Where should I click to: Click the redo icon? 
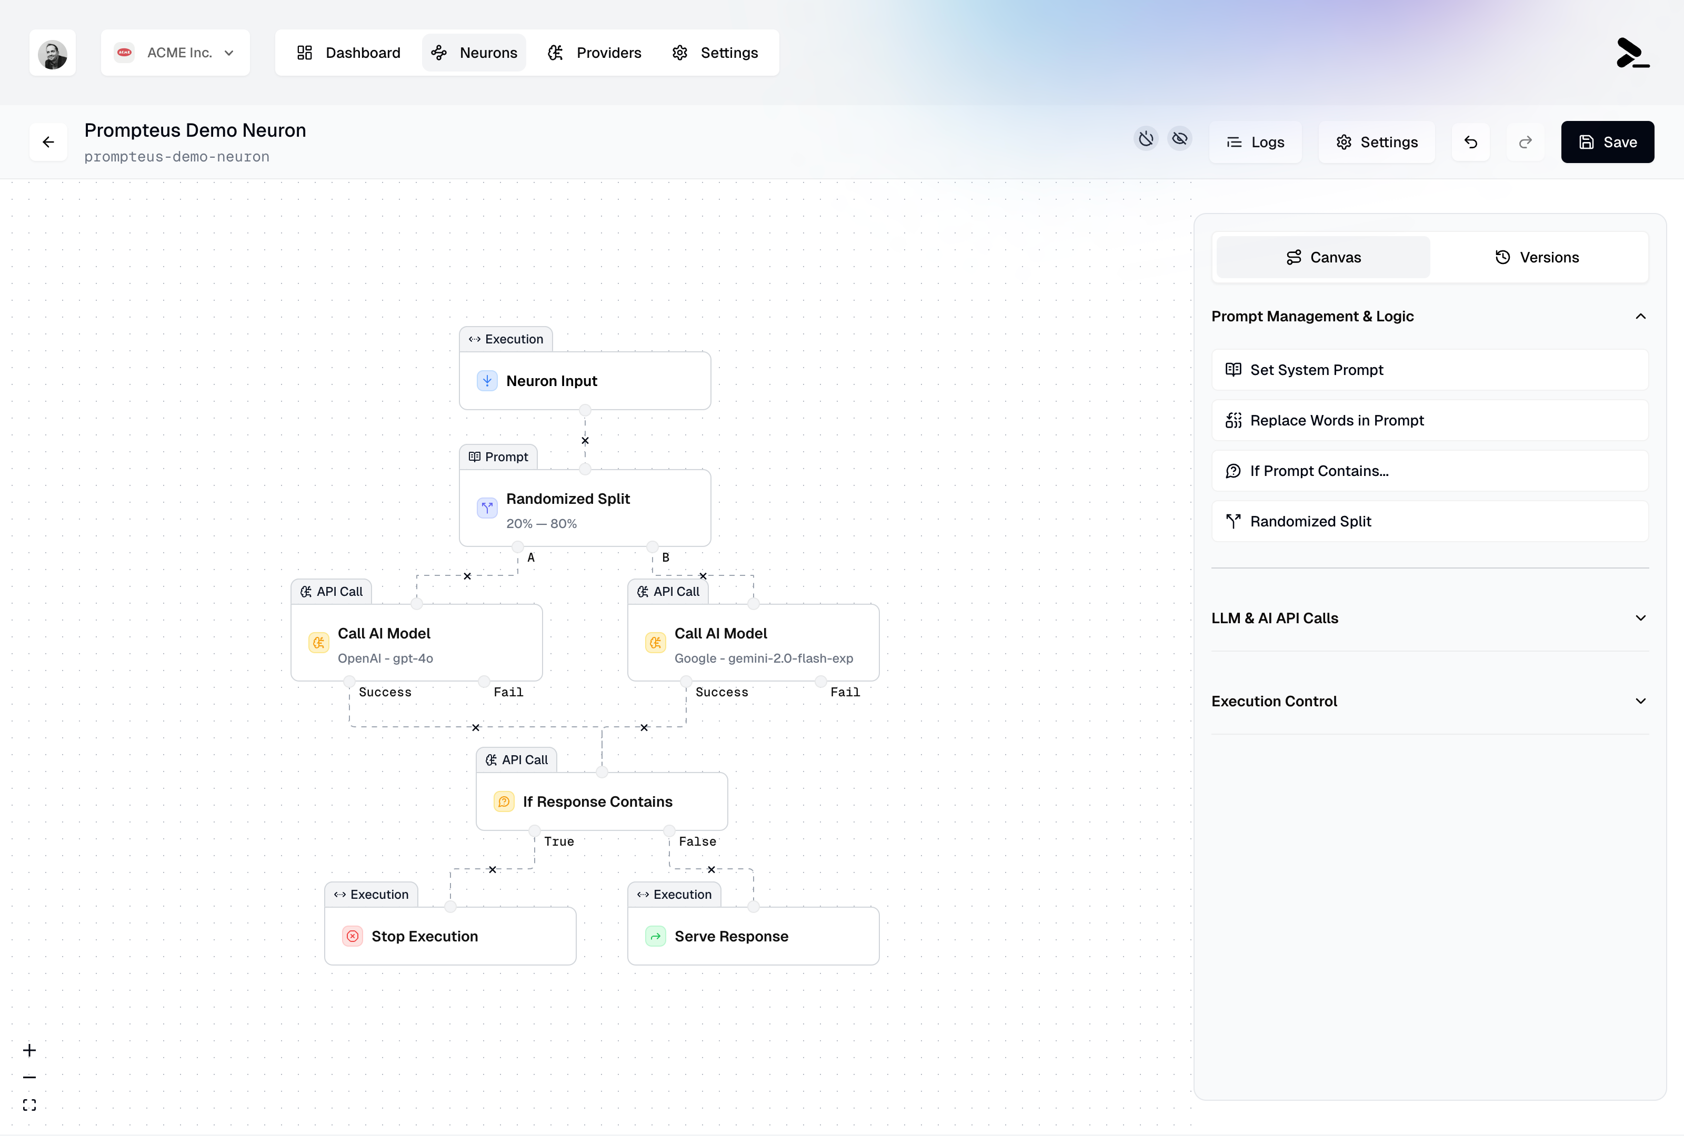[x=1525, y=142]
